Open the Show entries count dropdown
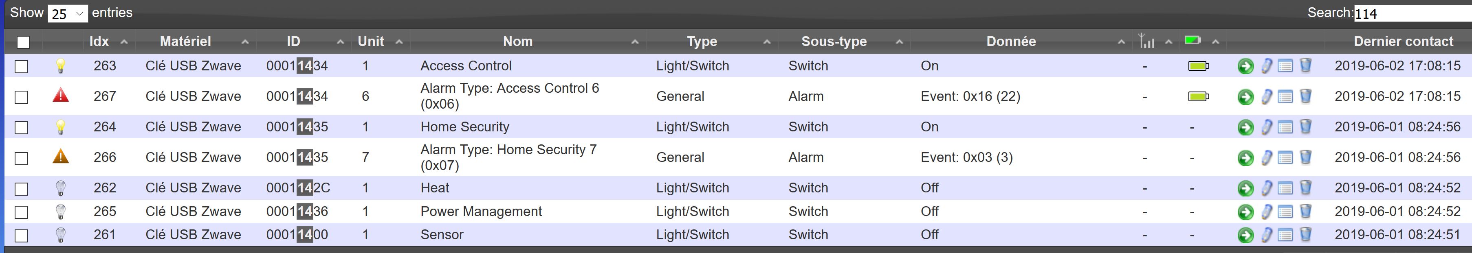Image resolution: width=1472 pixels, height=253 pixels. point(68,13)
